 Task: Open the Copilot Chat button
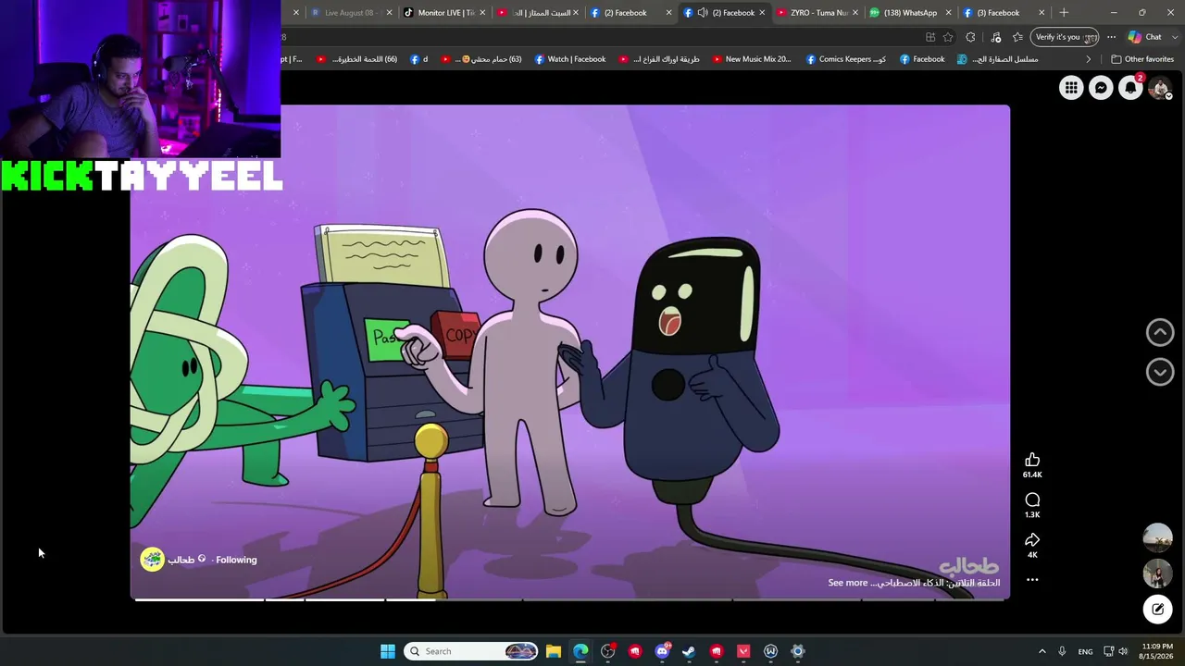tap(1144, 37)
